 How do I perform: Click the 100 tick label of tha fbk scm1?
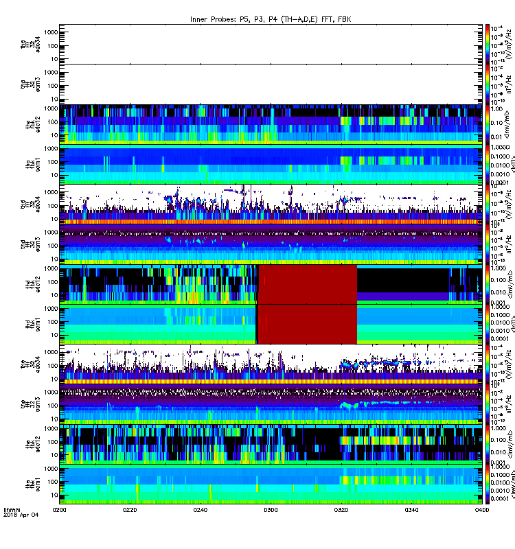click(53, 162)
